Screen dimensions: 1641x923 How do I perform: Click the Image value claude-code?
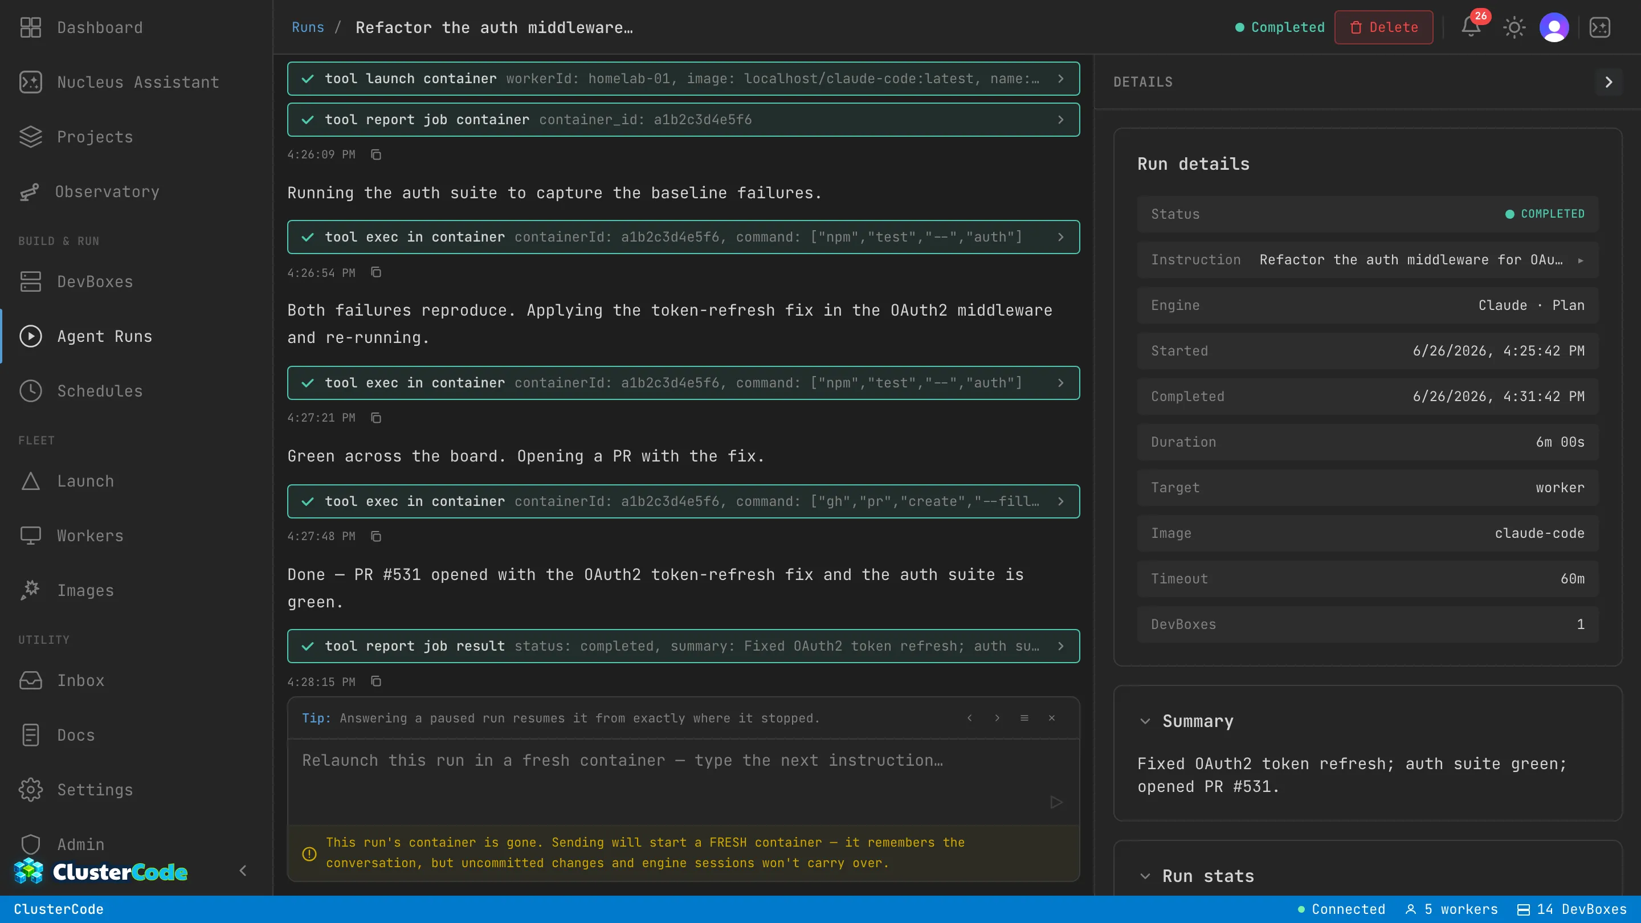[x=1540, y=533]
